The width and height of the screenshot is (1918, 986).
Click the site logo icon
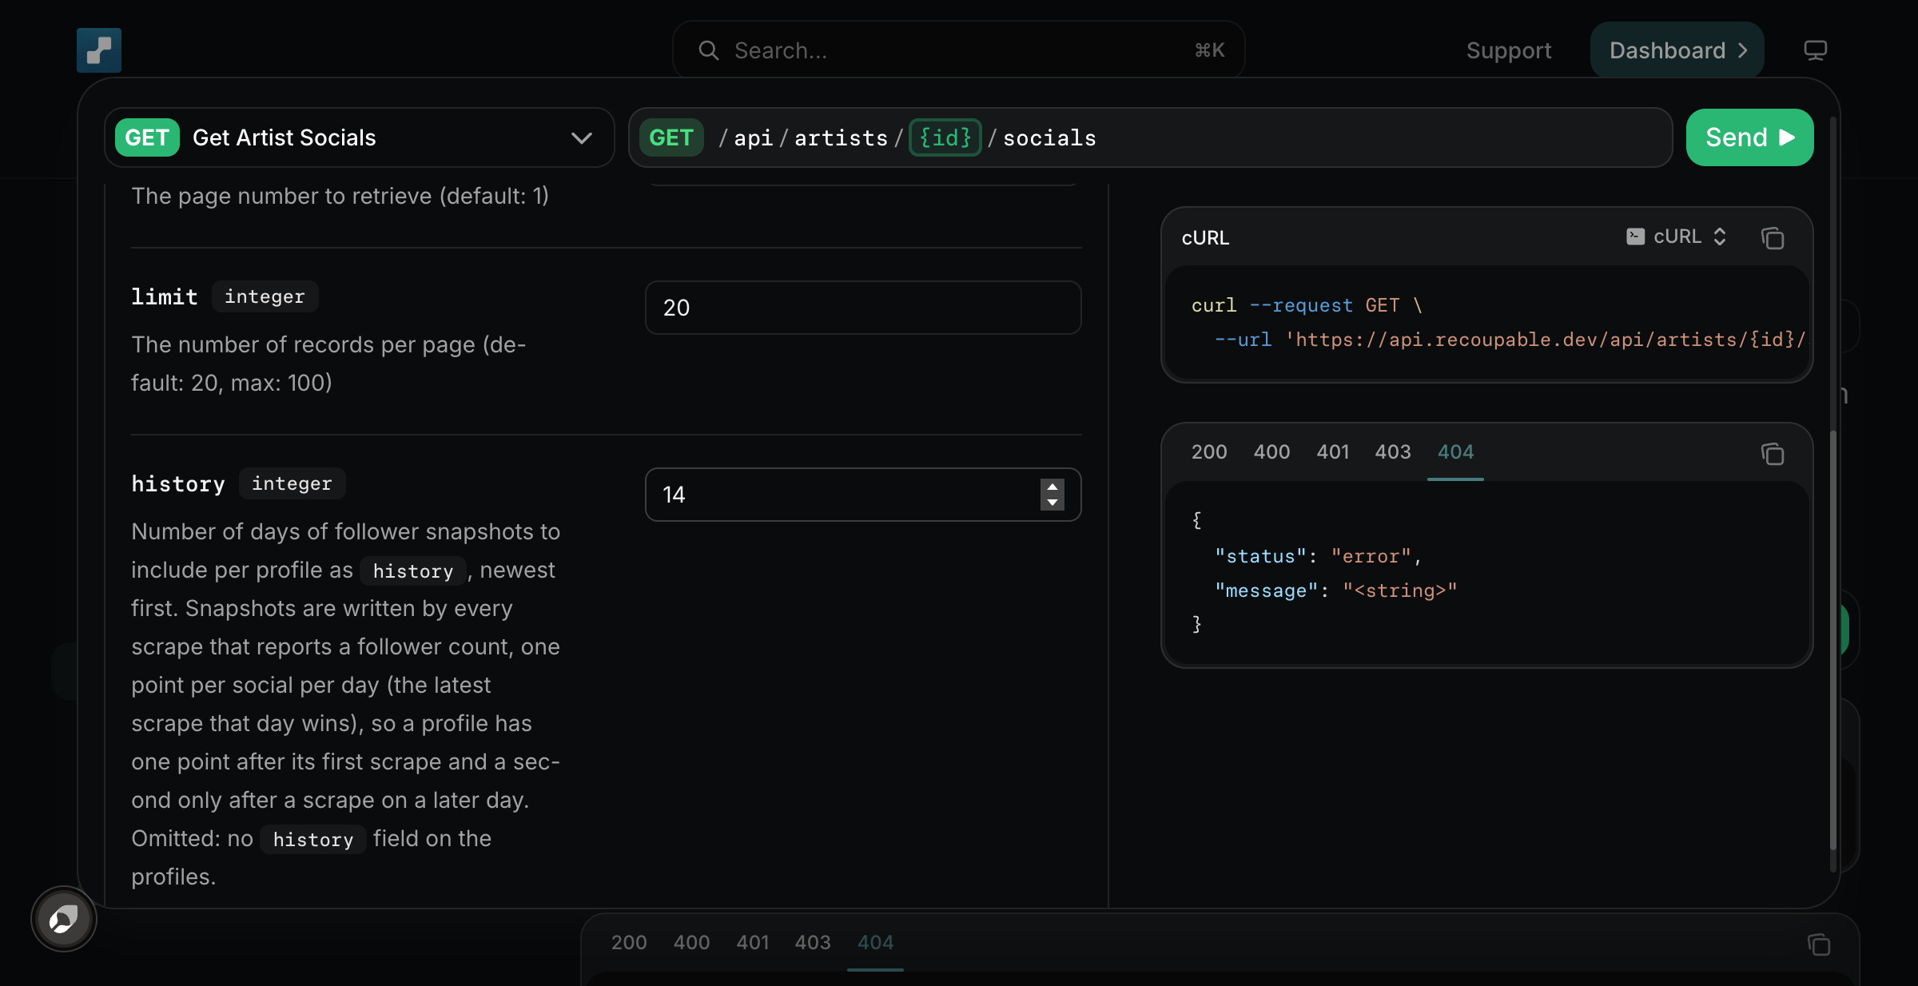tap(99, 50)
